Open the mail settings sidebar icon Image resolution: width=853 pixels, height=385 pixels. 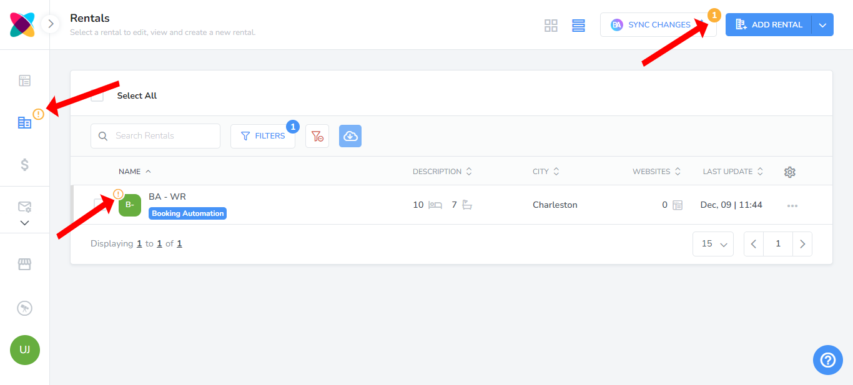click(25, 207)
